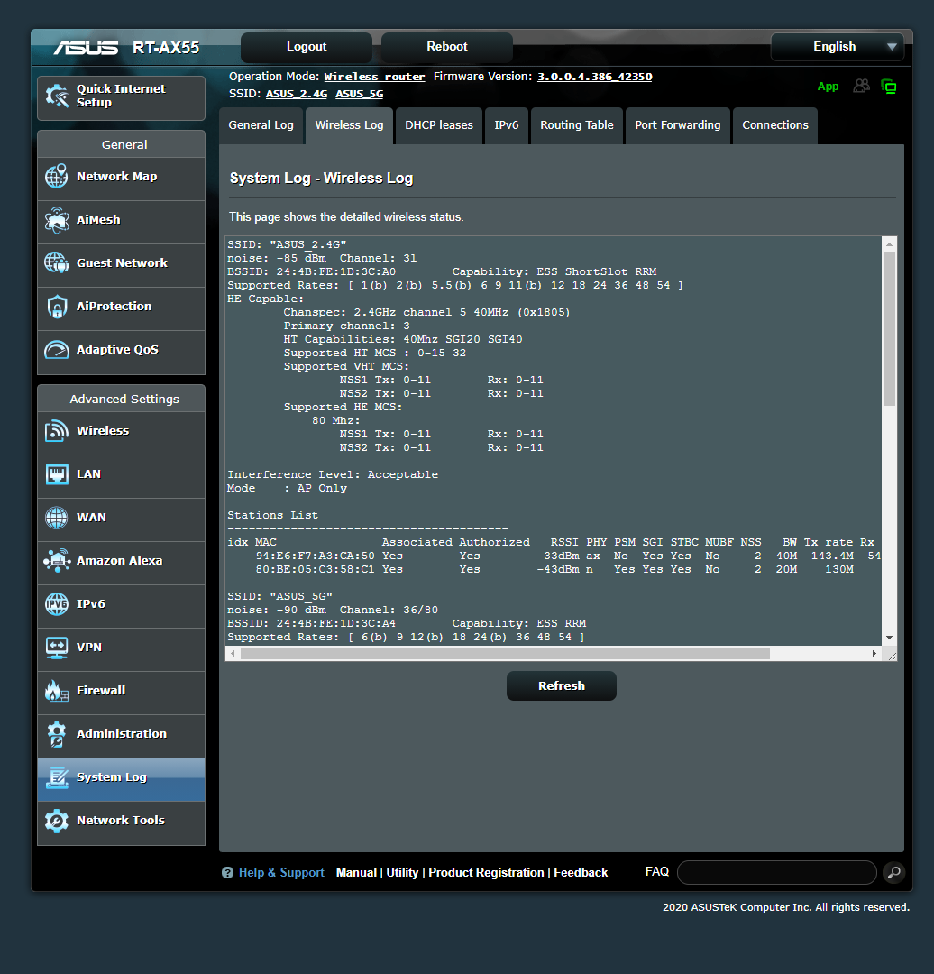The width and height of the screenshot is (934, 974).
Task: Click the AiProtection shield icon
Action: click(56, 307)
